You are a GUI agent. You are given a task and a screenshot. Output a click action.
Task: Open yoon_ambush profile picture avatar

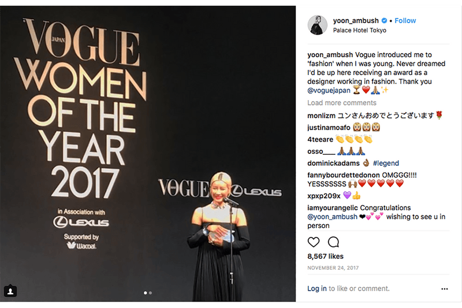tap(317, 25)
